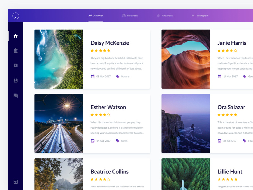Open Janie Harris's name heading
This screenshot has width=253, height=190.
(x=232, y=43)
